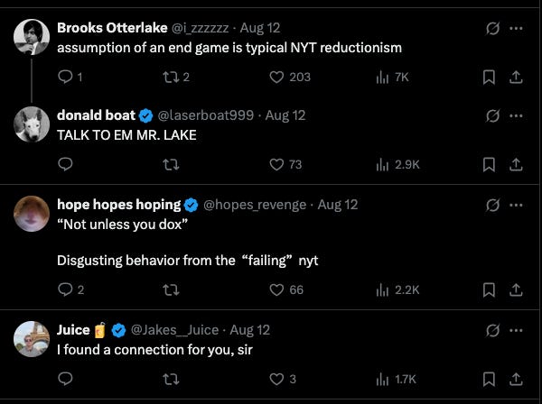Open three-dot menu on Juice's tweet
The width and height of the screenshot is (542, 404).
pos(516,331)
